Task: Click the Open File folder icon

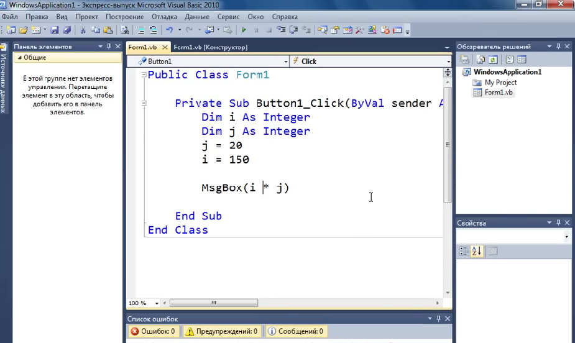Action: [24, 30]
